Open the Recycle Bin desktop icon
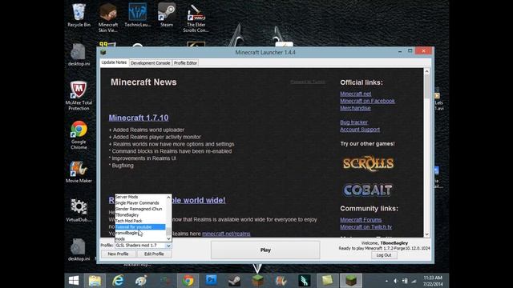The width and height of the screenshot is (513, 288). click(79, 15)
